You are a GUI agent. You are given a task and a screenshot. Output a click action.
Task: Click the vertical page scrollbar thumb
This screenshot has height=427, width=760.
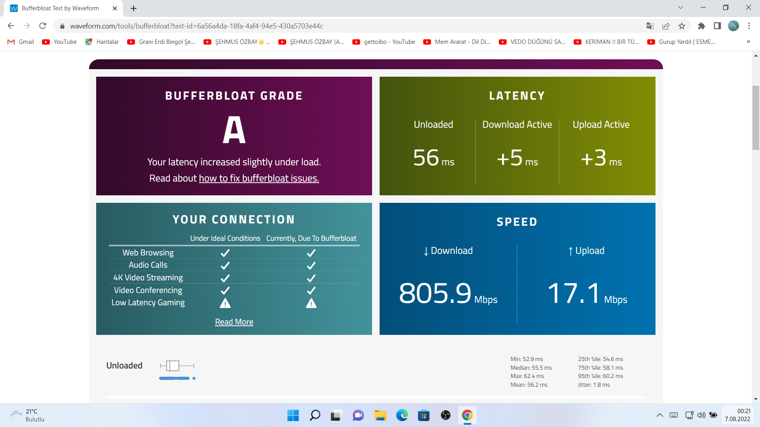point(756,117)
